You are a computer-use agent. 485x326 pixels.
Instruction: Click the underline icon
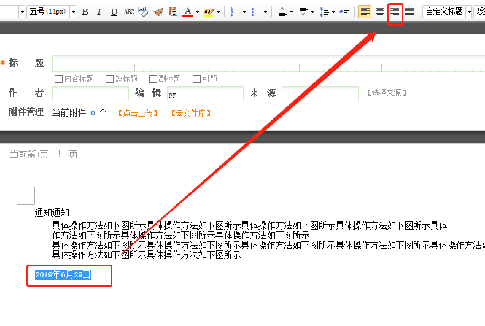pos(114,12)
